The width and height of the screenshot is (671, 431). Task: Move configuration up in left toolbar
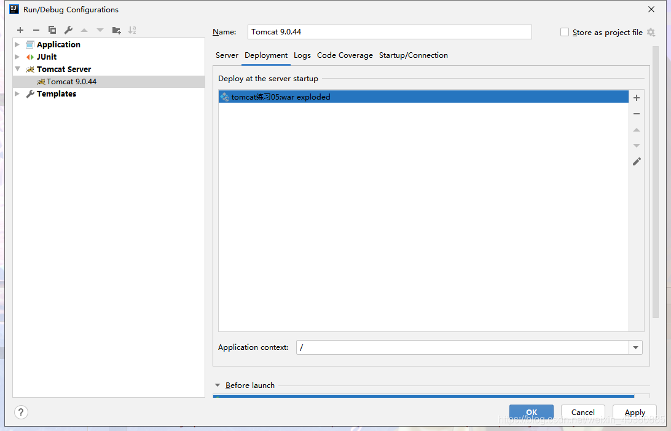tap(84, 30)
